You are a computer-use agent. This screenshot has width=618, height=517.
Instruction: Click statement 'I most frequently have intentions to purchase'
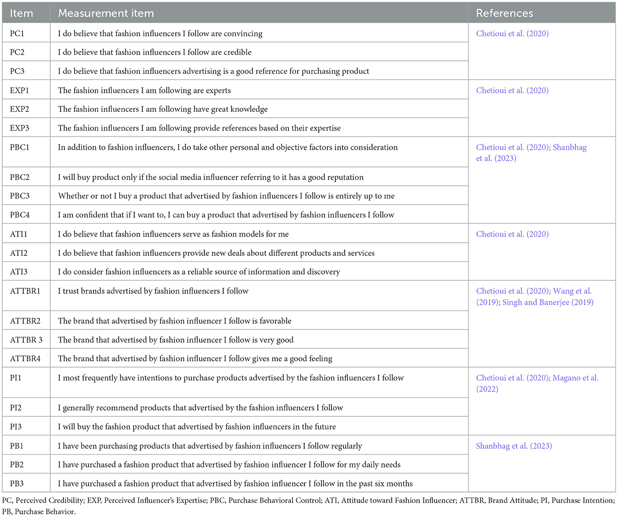[231, 378]
